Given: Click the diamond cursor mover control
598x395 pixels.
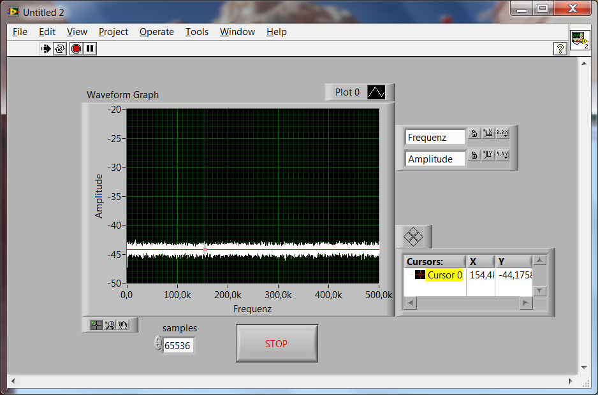Looking at the screenshot, I should tap(413, 237).
